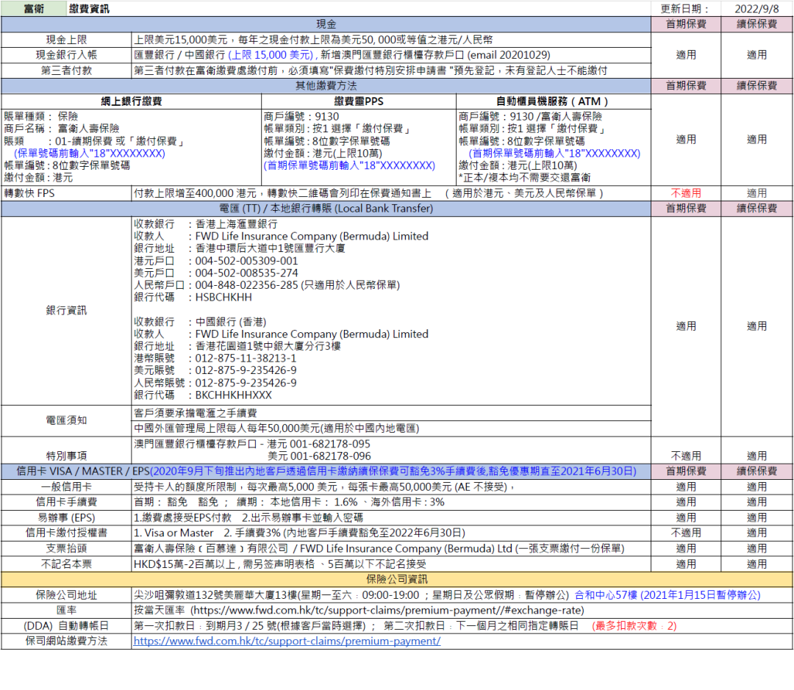The image size is (794, 690).
Task: Click the 自動櫃員機服務 (ATM) heading
Action: [x=553, y=101]
